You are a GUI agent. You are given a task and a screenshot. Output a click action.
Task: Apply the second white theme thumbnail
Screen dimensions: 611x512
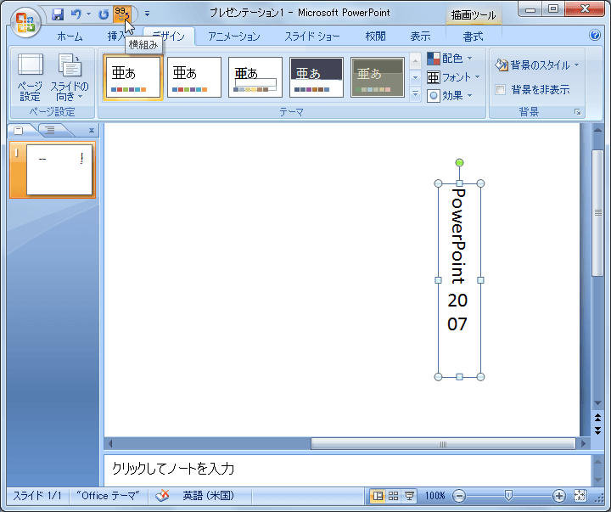(x=194, y=77)
